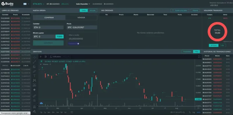The width and height of the screenshot is (233, 115).
Task: Select the XABCD pattern tool
Action: (34, 80)
